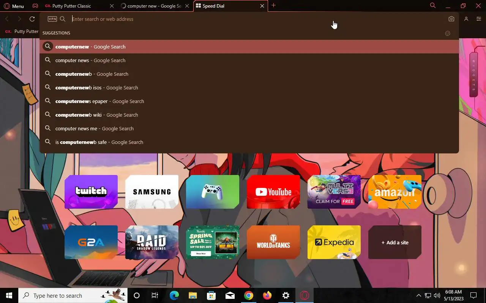The height and width of the screenshot is (303, 486).
Task: Open the YouTube speed dial tile
Action: 273,192
